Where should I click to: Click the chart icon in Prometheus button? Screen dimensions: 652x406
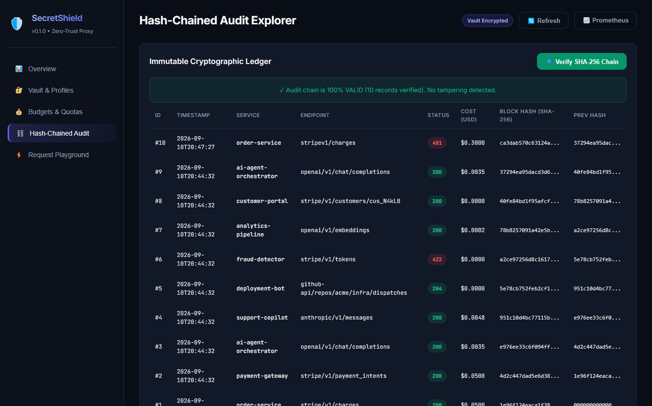[x=586, y=21]
